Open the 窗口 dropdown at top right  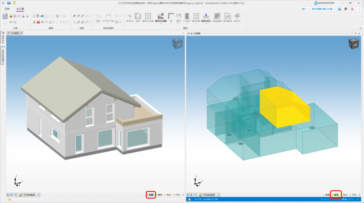tap(304, 8)
